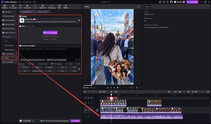Viewport: 211px width, 124px height.
Task: Select the Stimmungen tag tab
Action: pos(56,64)
